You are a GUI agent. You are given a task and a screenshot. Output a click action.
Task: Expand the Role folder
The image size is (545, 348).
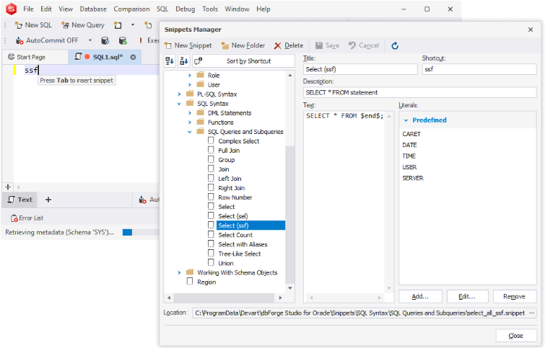(x=190, y=75)
